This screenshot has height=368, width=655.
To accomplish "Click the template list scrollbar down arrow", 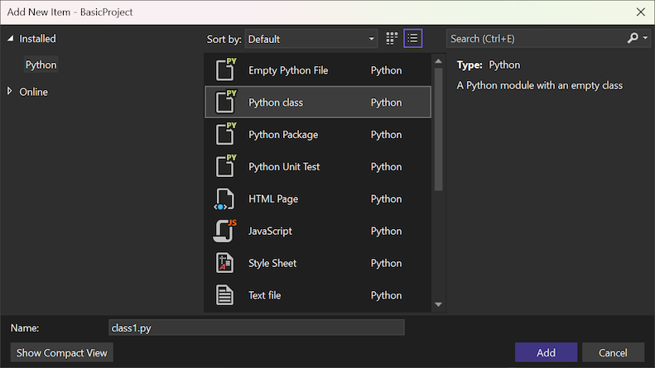I will coord(438,304).
